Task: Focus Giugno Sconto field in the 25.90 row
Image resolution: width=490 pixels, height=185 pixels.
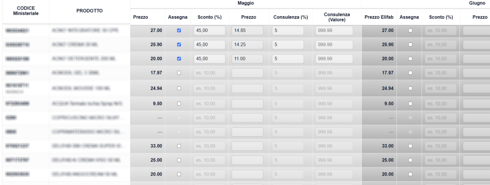Action: (441, 44)
